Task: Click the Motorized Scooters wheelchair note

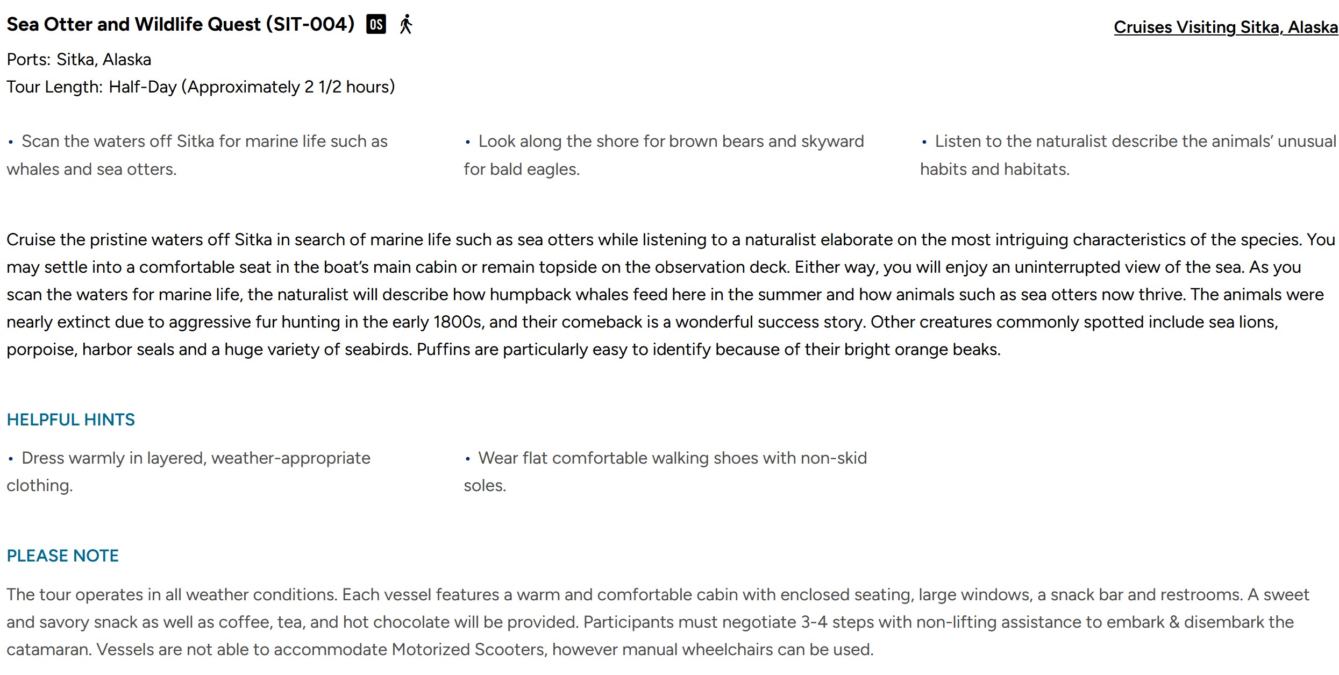Action: coord(484,650)
